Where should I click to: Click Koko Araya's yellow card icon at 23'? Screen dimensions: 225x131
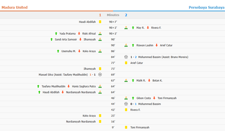[100, 115]
